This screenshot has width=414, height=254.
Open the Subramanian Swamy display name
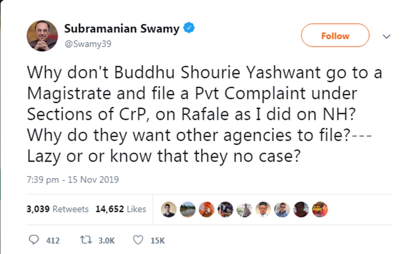tap(122, 29)
